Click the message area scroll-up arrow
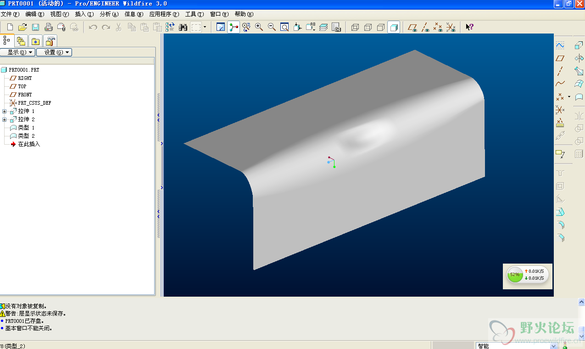 [581, 302]
